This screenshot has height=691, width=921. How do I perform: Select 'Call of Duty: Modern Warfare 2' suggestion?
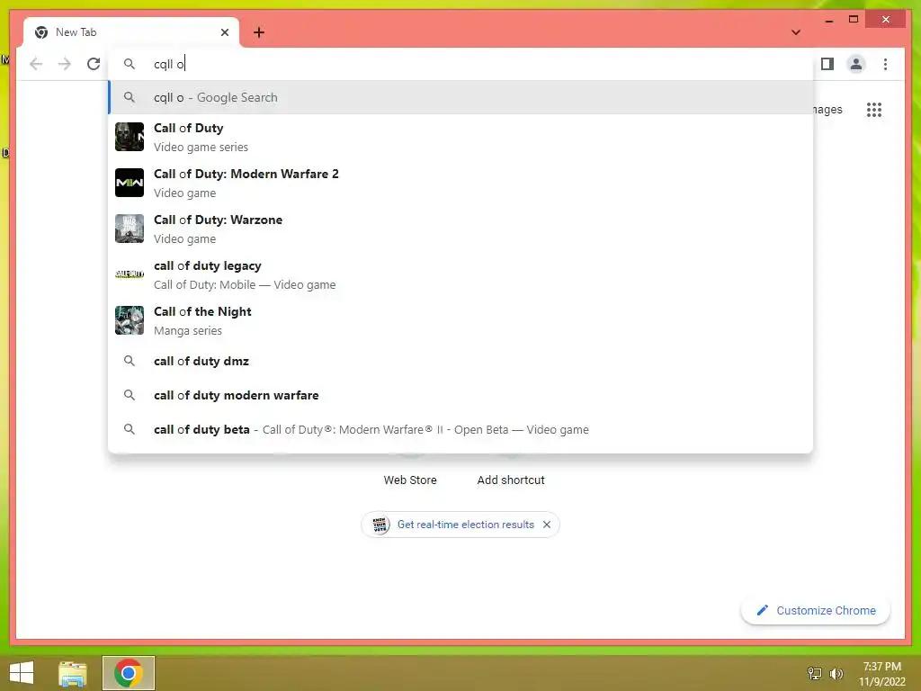pos(461,183)
